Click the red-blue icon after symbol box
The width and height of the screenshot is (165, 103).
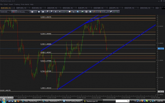(13, 12)
